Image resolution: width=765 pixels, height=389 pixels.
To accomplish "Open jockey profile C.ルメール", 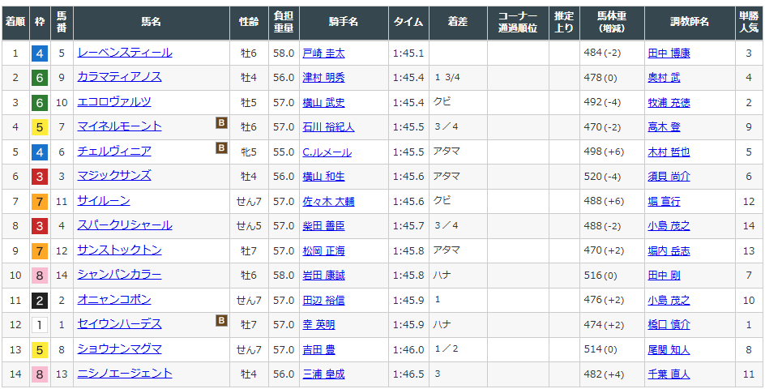I will [x=328, y=152].
